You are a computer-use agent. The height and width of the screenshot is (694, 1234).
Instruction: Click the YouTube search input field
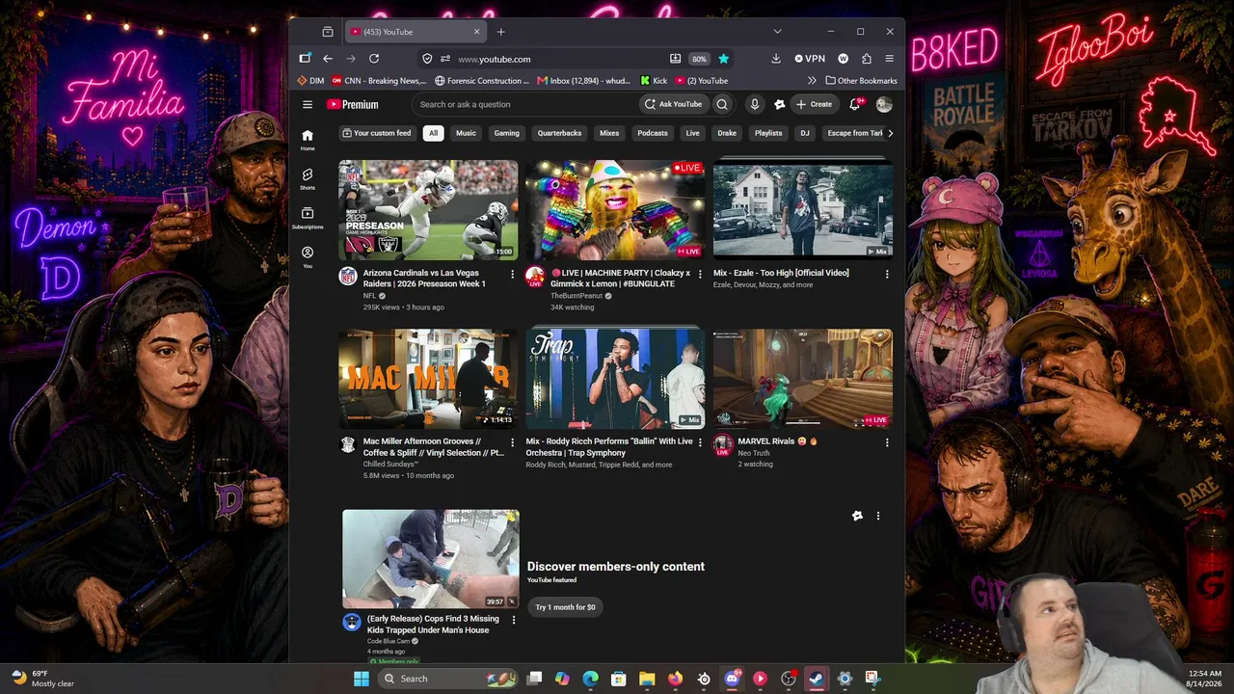[x=525, y=104]
